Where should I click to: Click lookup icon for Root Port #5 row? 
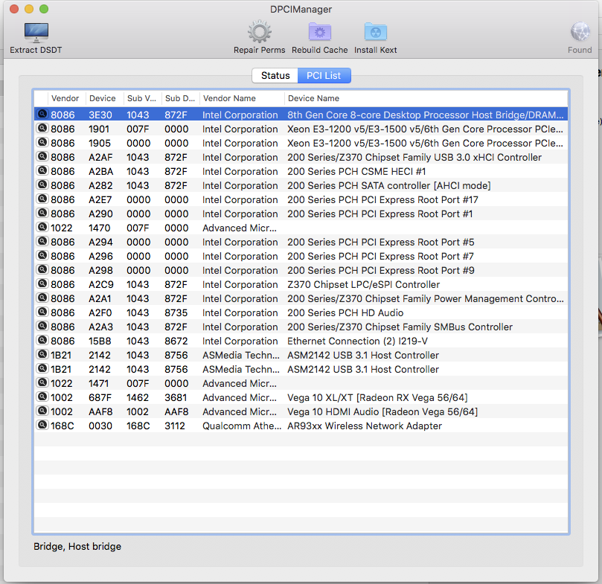point(42,242)
